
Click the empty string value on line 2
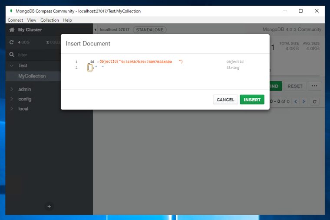(99, 67)
